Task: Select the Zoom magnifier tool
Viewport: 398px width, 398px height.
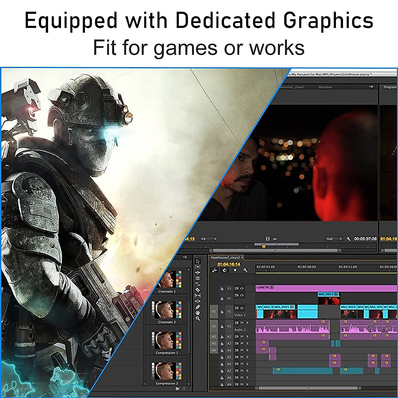Action: pos(198,318)
